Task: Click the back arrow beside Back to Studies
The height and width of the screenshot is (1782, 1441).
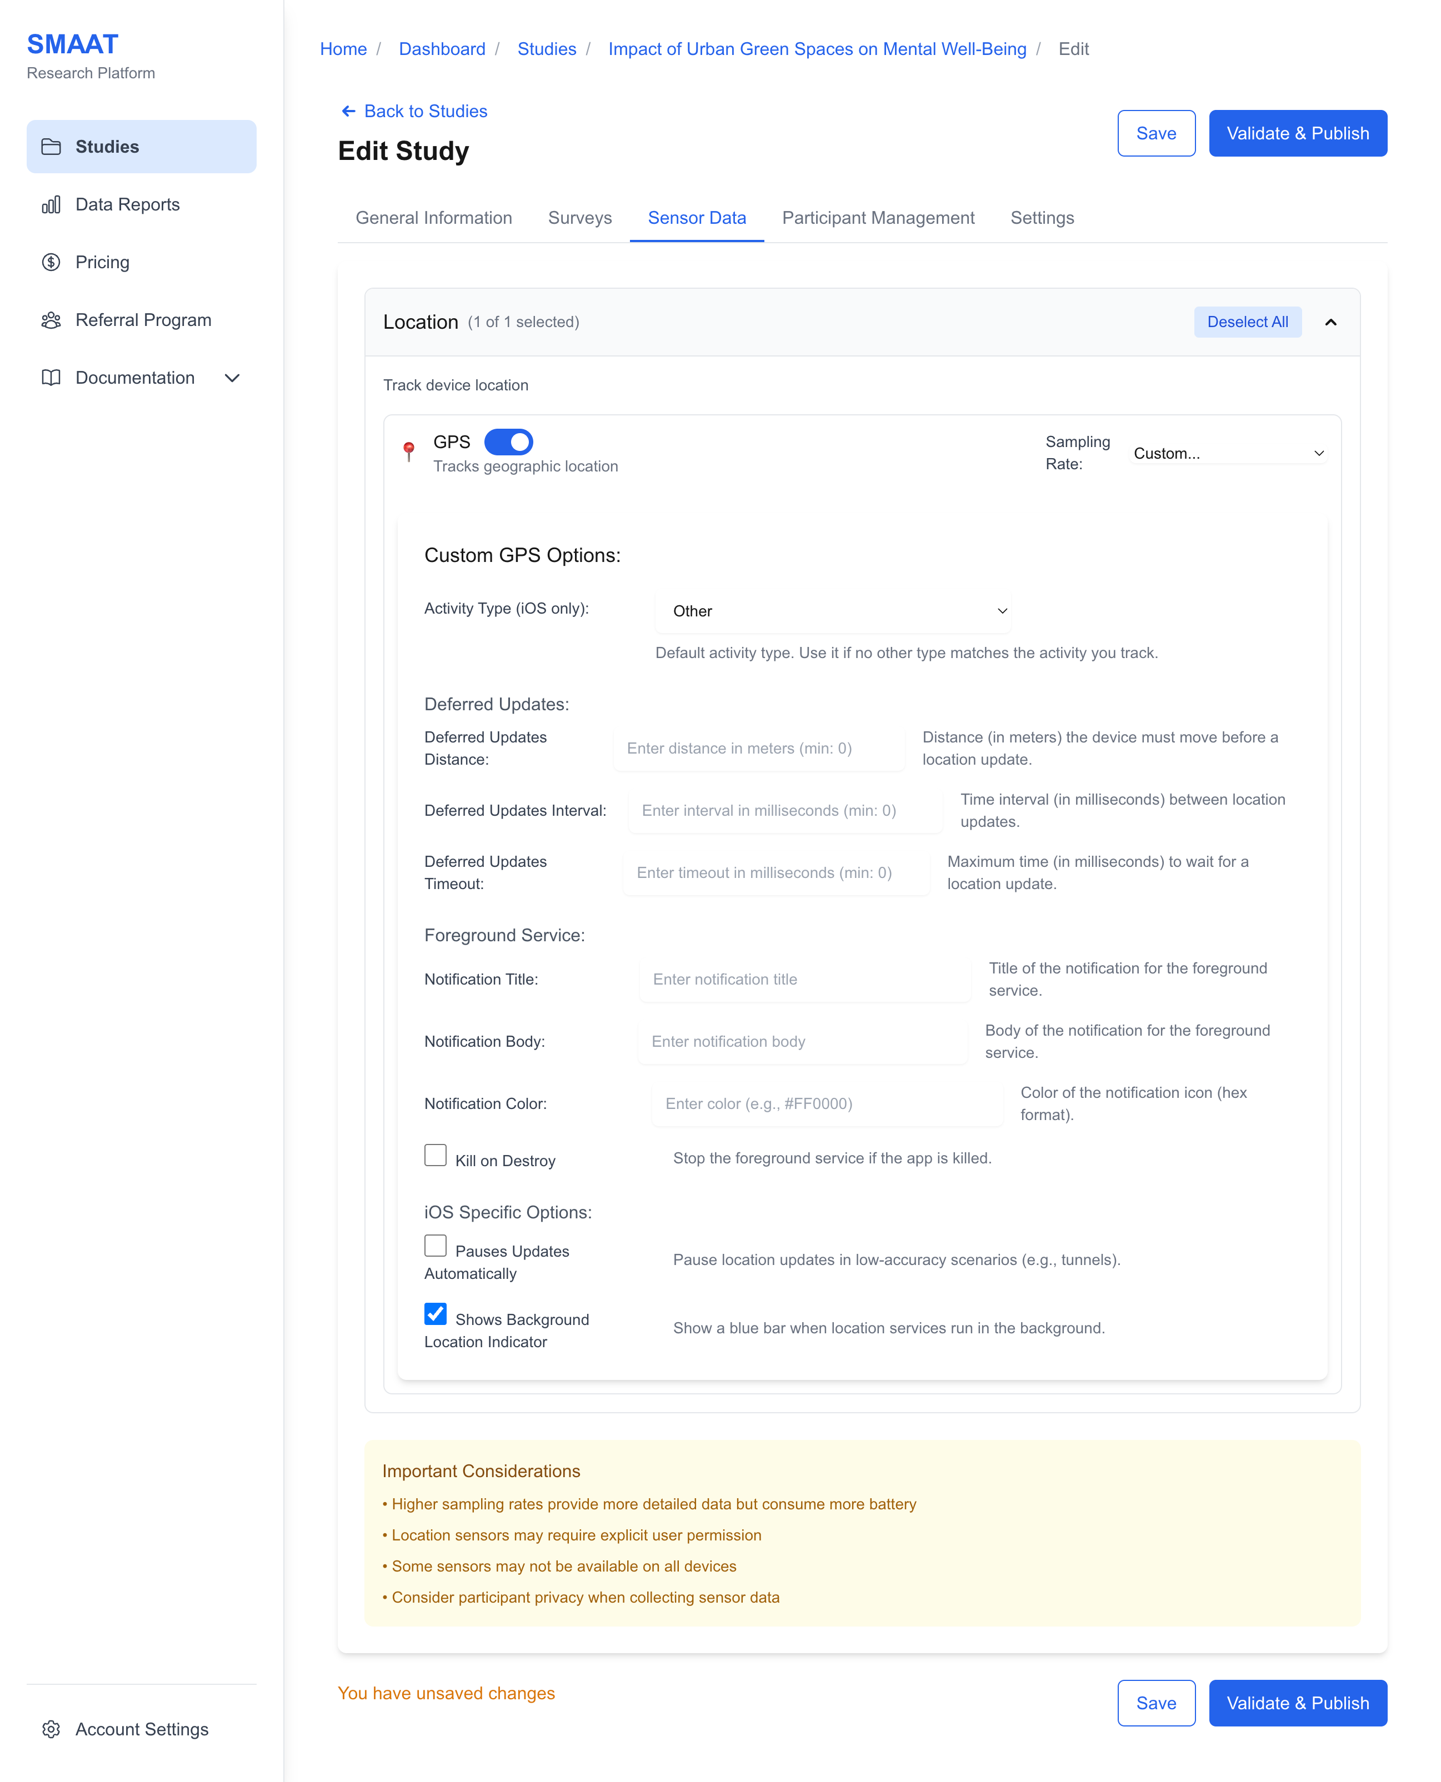Action: click(x=349, y=111)
